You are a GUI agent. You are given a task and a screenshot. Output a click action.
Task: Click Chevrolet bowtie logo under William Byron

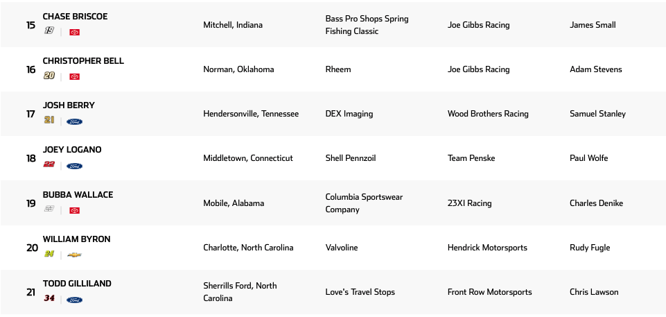[74, 255]
